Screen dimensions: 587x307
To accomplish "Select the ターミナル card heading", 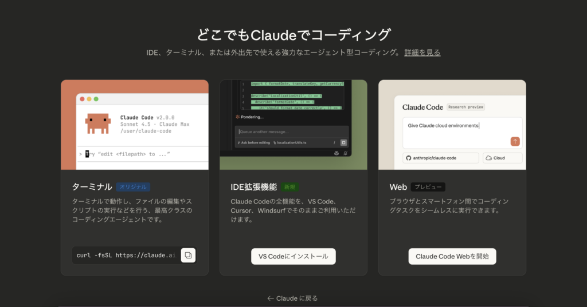I will pos(92,187).
